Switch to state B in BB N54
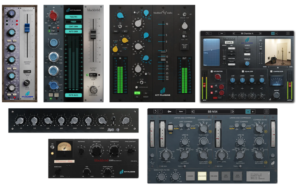 point(253,112)
